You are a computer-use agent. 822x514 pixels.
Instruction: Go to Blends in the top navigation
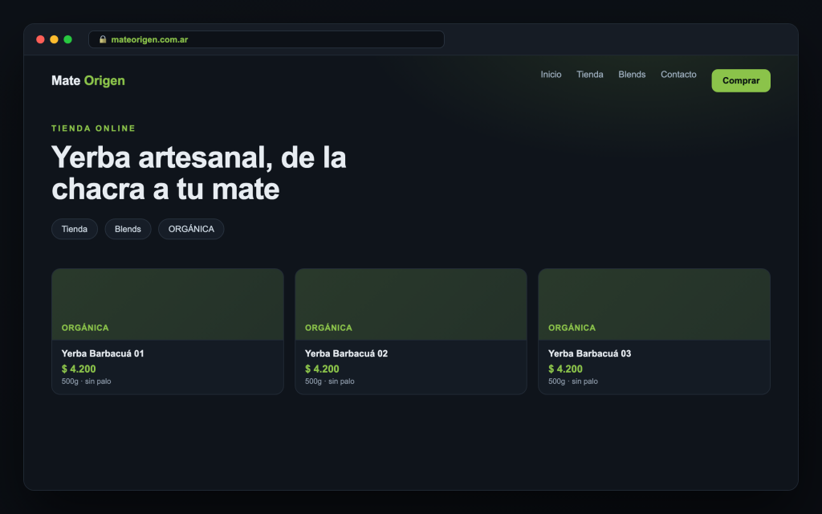(632, 75)
